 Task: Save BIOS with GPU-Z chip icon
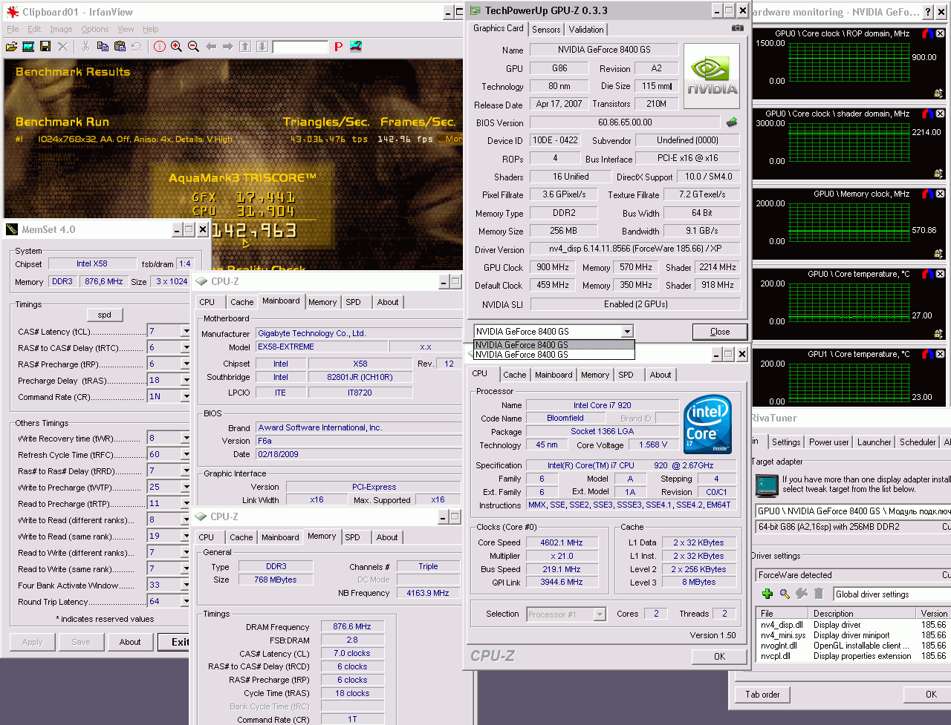[x=732, y=122]
